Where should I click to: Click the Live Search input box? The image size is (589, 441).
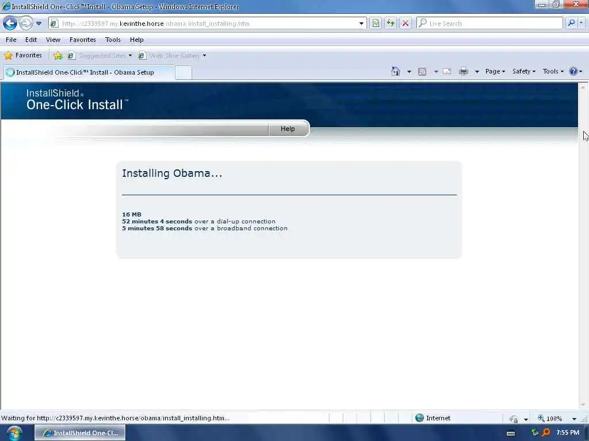click(x=489, y=23)
